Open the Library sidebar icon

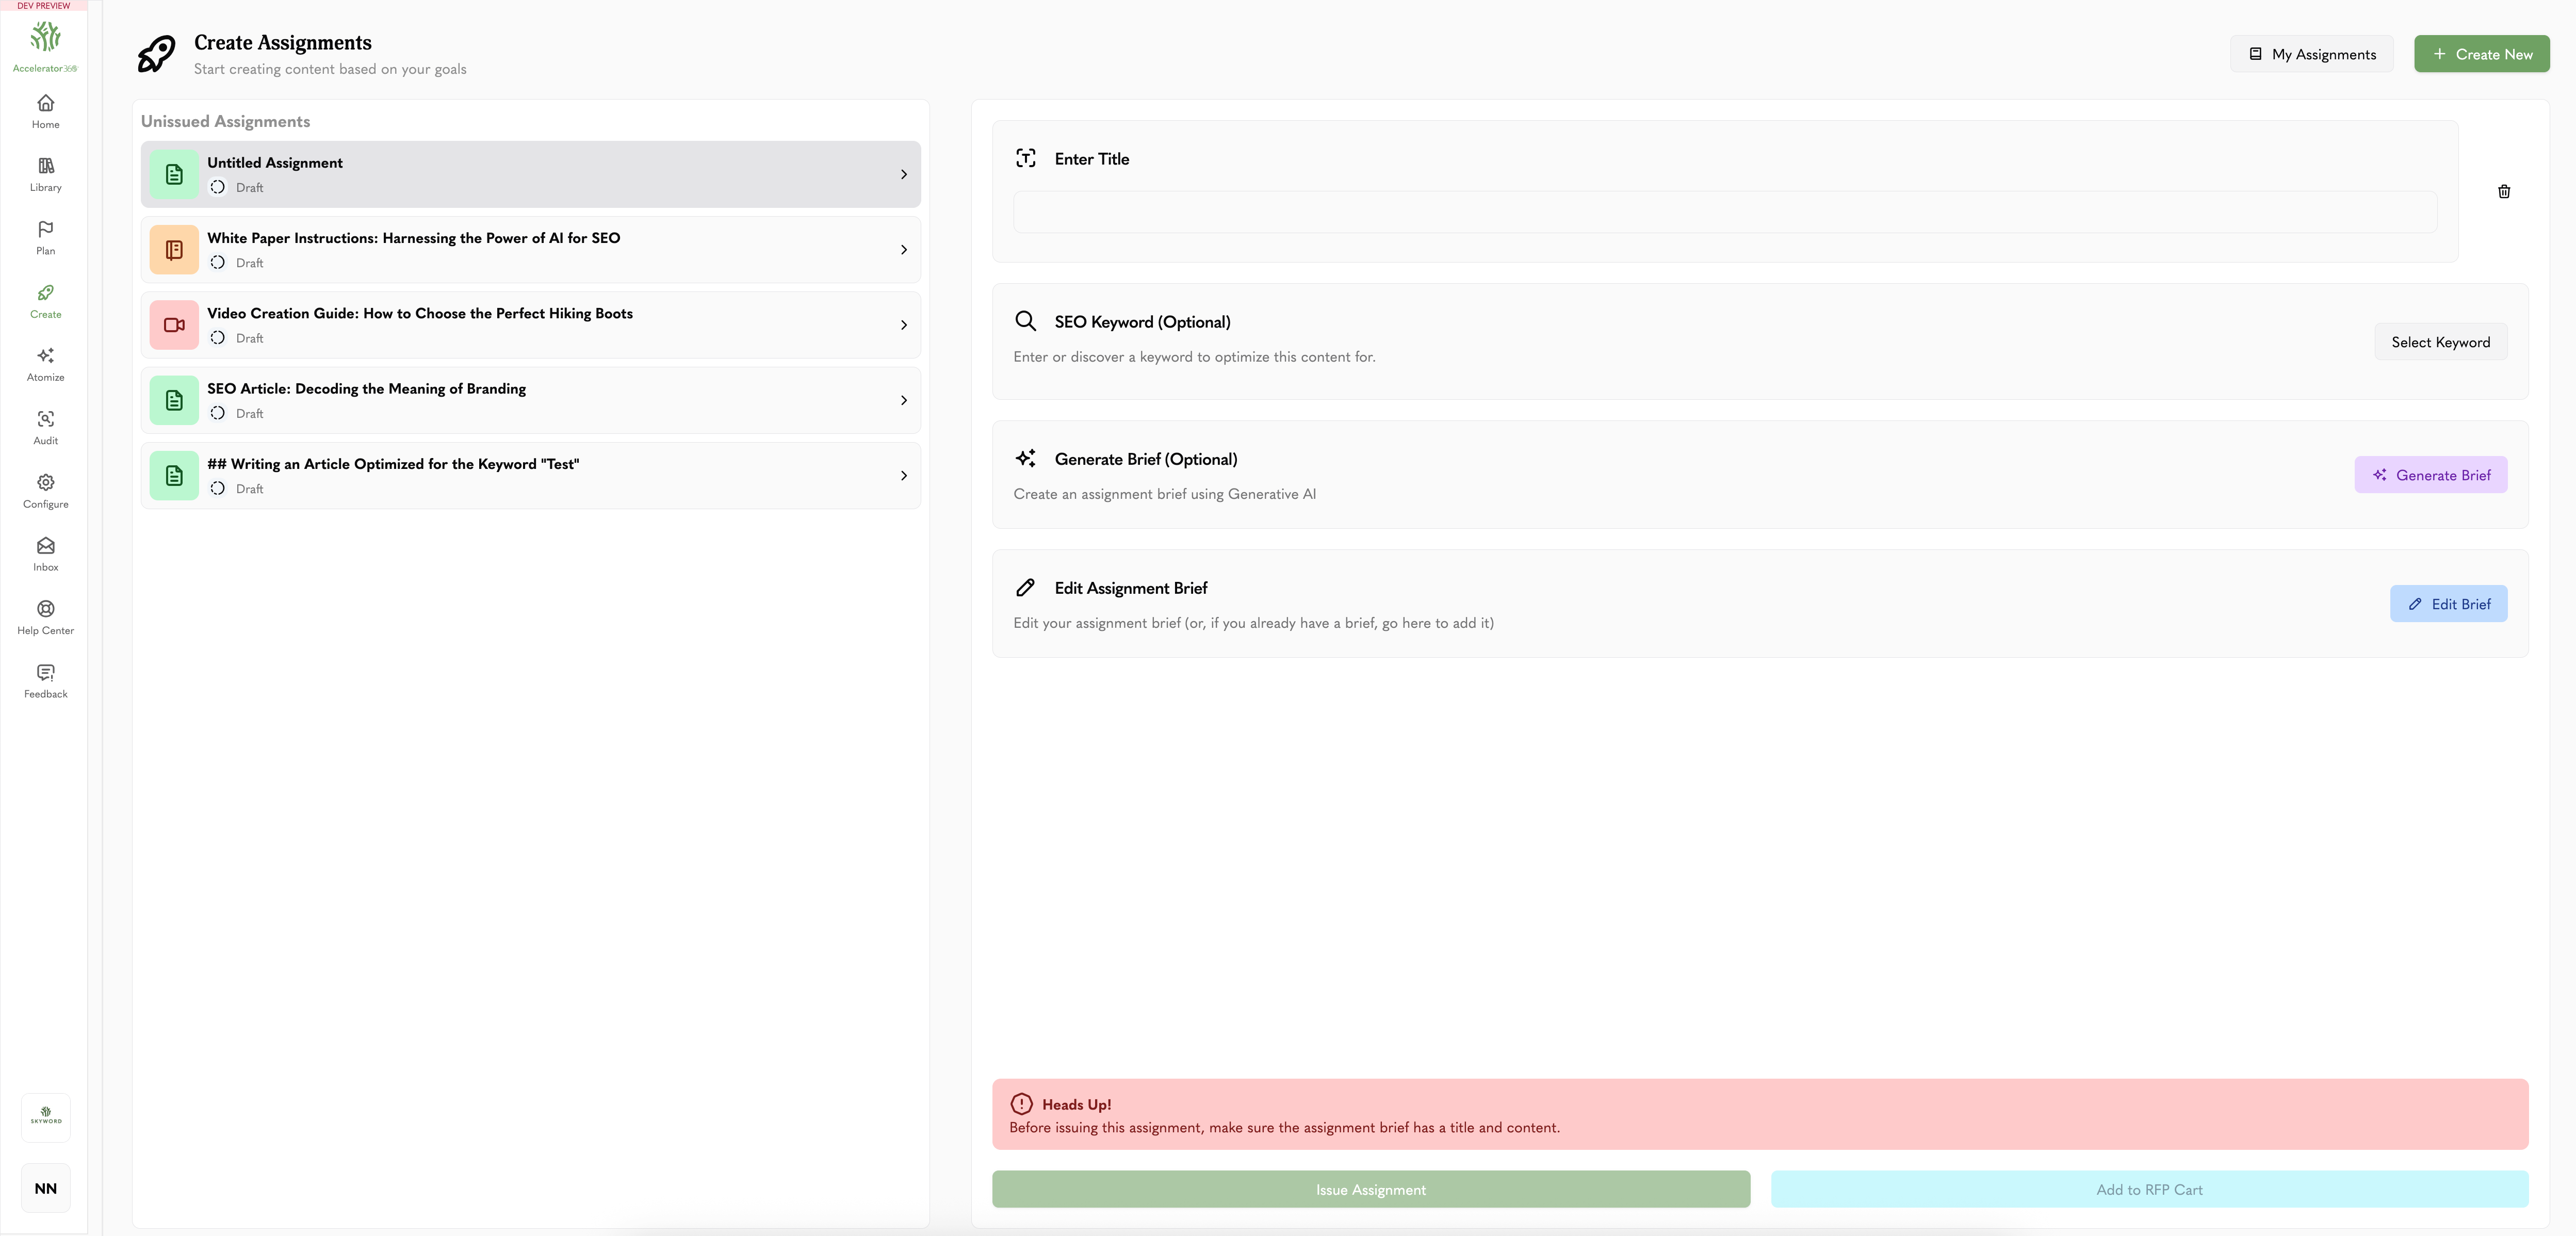pyautogui.click(x=45, y=166)
